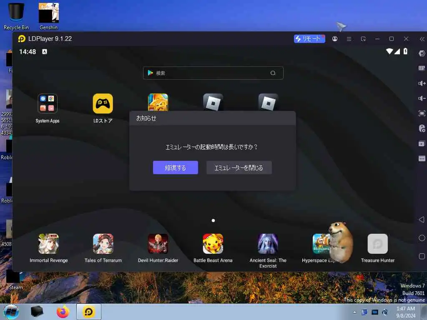
Task: Toggle emulator fullscreen icon
Action: (422, 113)
